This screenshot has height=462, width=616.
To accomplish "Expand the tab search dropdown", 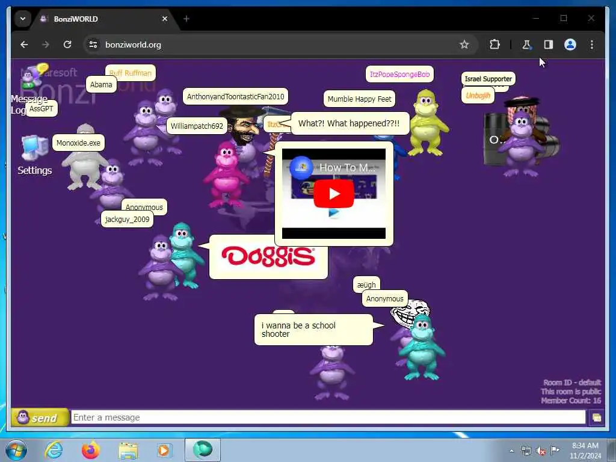I will pos(23,19).
